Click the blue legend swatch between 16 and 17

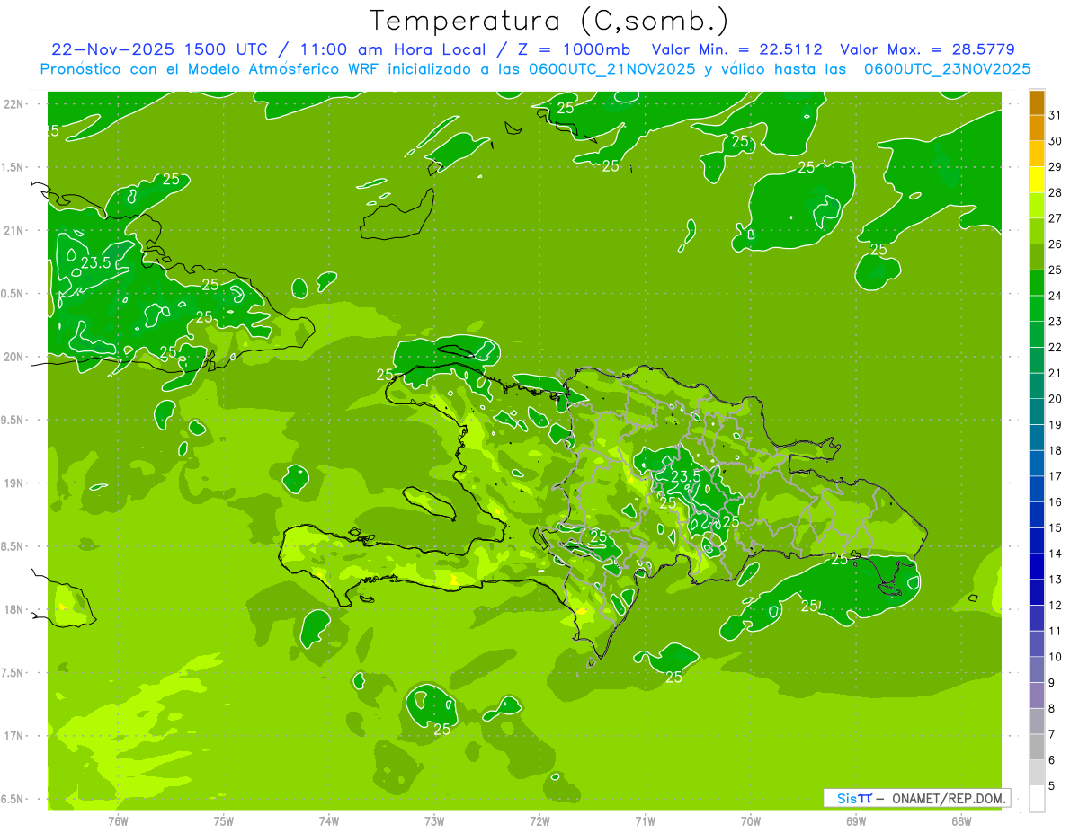tap(1037, 490)
